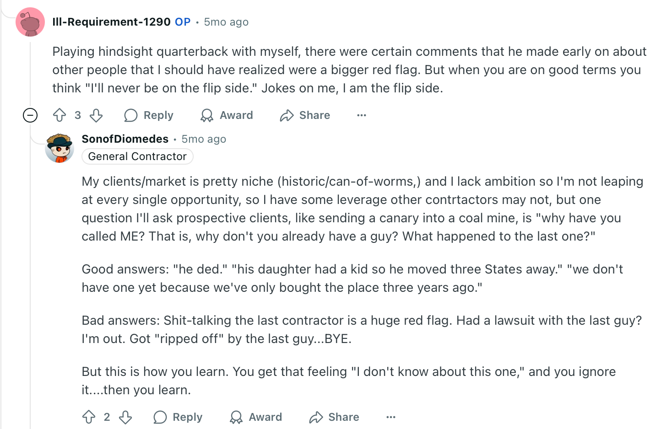This screenshot has height=429, width=672.
Task: Click Share arrow on SonofDiomedes's reply
Action: pyautogui.click(x=316, y=417)
